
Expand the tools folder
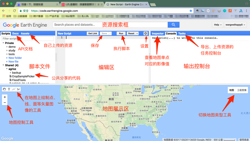point(7,54)
